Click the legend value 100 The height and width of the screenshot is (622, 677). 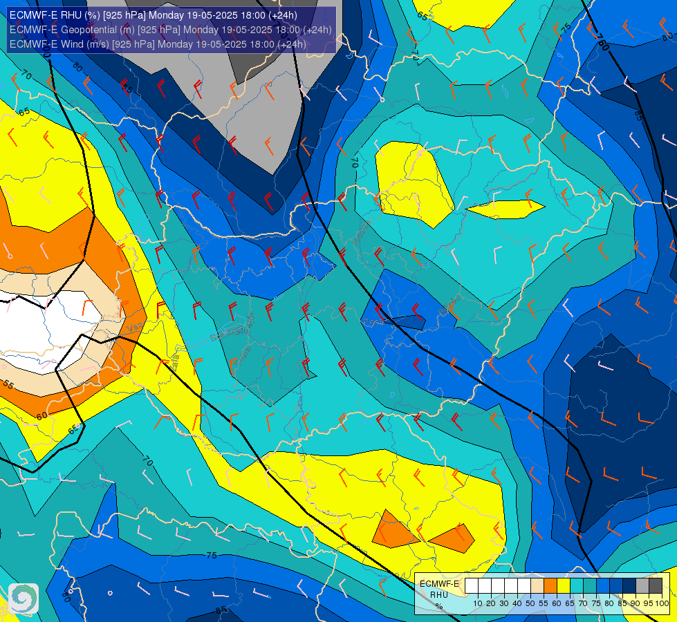tap(662, 603)
